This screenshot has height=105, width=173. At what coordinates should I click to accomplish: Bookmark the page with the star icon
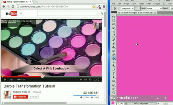[x=93, y=7]
